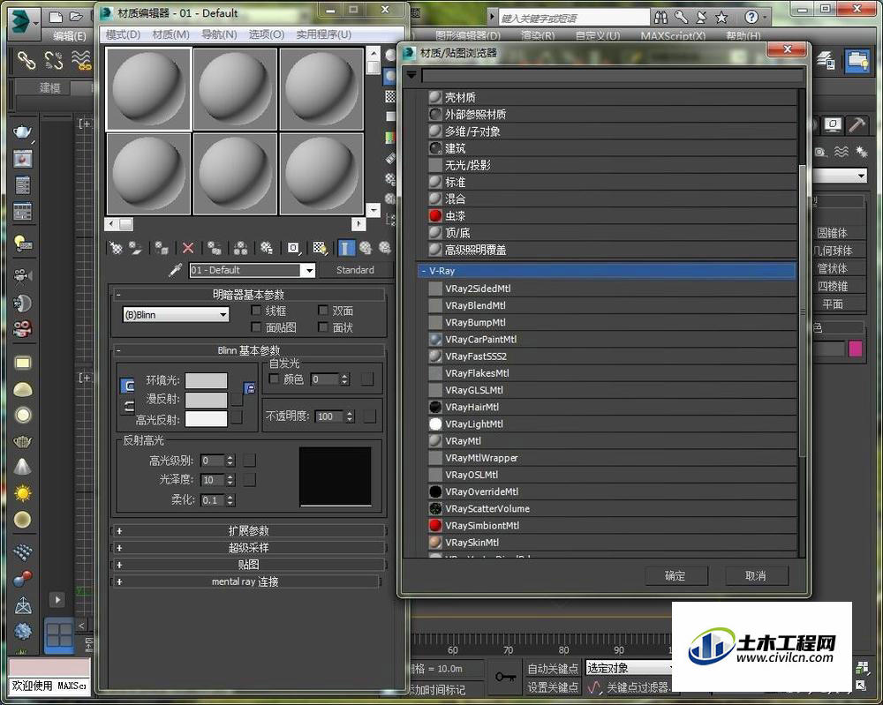Increase 高光级别 spinner value
883x705 pixels.
(x=230, y=458)
